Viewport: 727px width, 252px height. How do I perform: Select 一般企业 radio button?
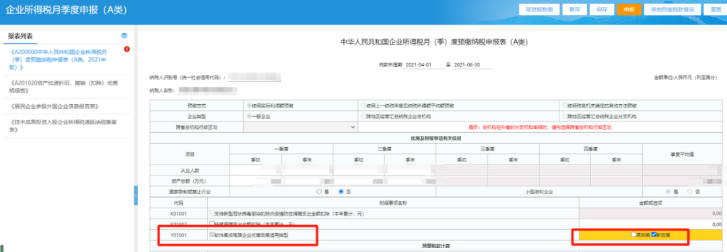coord(249,116)
